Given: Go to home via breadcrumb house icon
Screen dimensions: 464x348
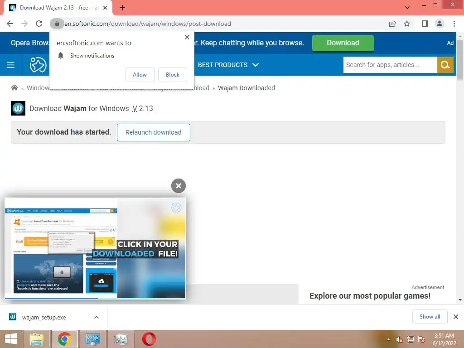Looking at the screenshot, I should pyautogui.click(x=14, y=87).
